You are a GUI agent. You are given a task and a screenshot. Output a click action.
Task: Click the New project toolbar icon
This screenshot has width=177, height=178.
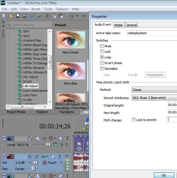4,16
